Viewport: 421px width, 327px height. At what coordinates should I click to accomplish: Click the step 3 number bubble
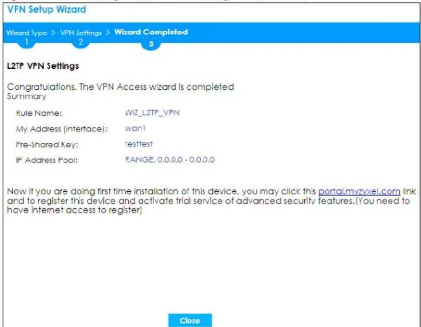(x=151, y=44)
